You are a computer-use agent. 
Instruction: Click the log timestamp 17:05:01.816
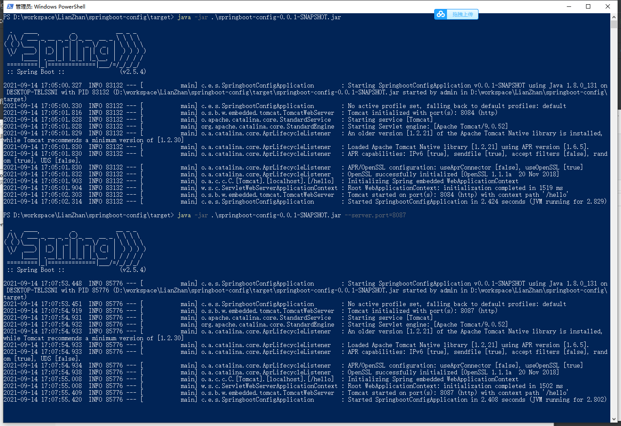tap(61, 113)
